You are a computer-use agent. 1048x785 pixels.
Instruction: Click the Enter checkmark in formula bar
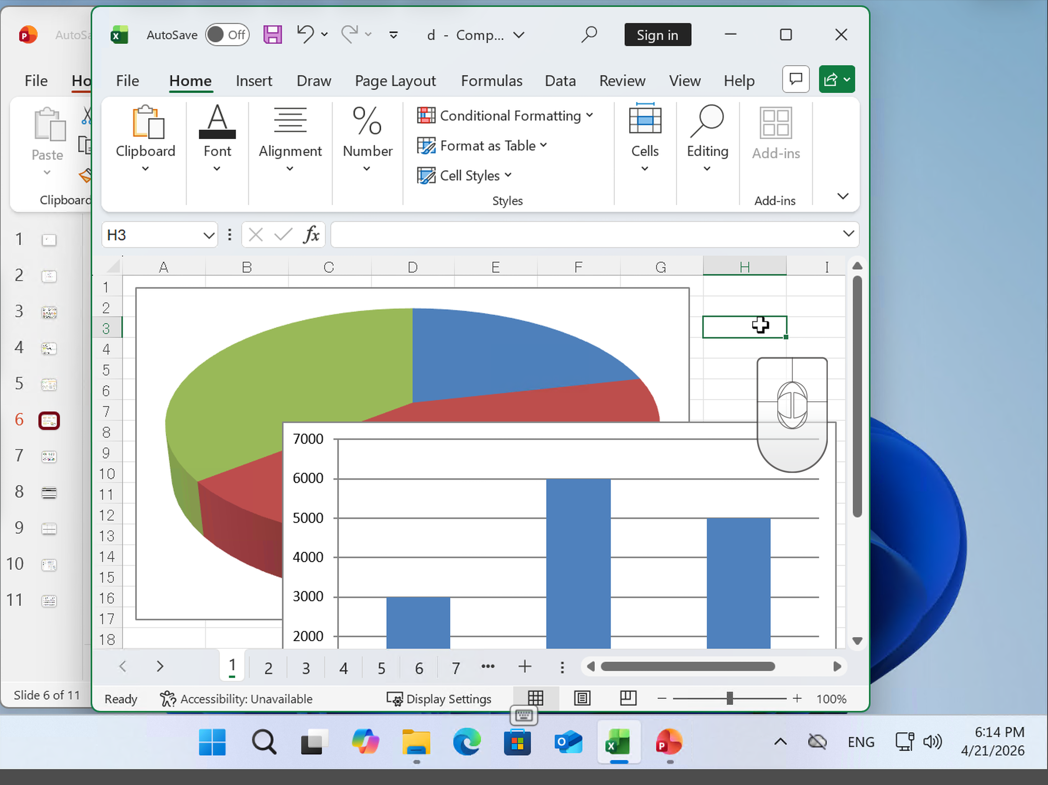[283, 235]
